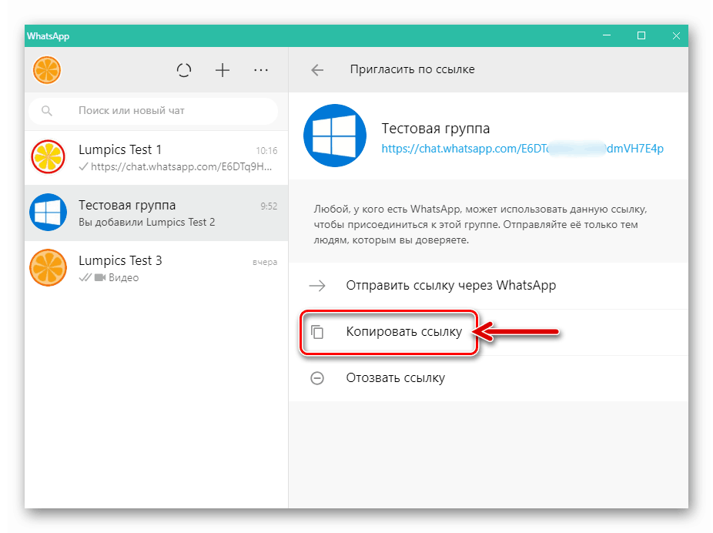Open your own profile avatar top left

[x=47, y=69]
